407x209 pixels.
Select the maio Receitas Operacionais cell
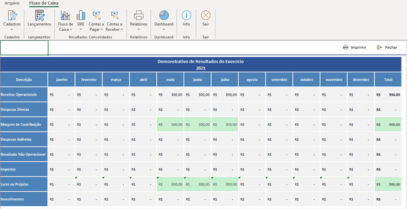point(170,95)
